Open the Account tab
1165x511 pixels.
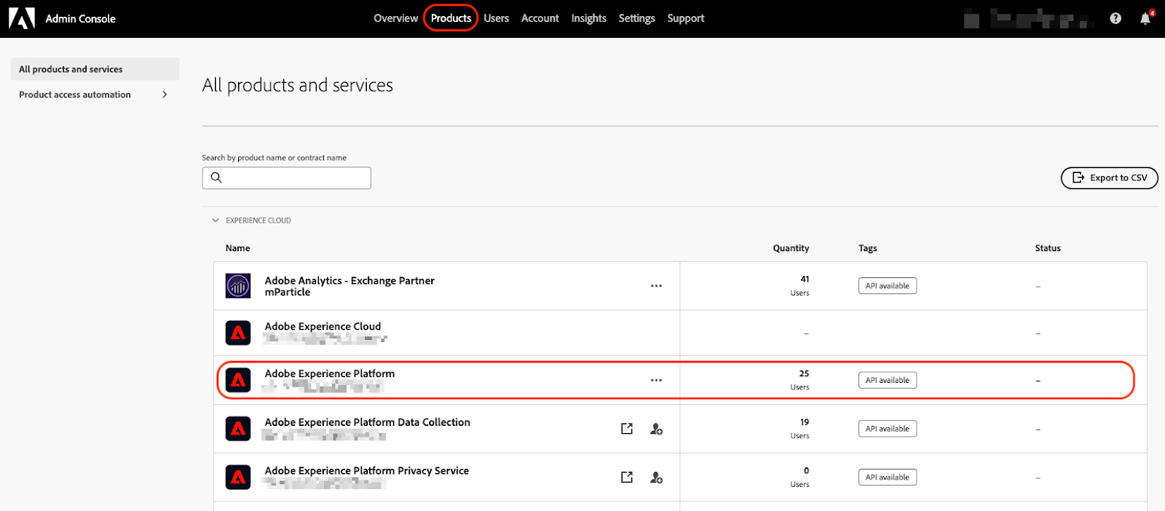pos(540,18)
